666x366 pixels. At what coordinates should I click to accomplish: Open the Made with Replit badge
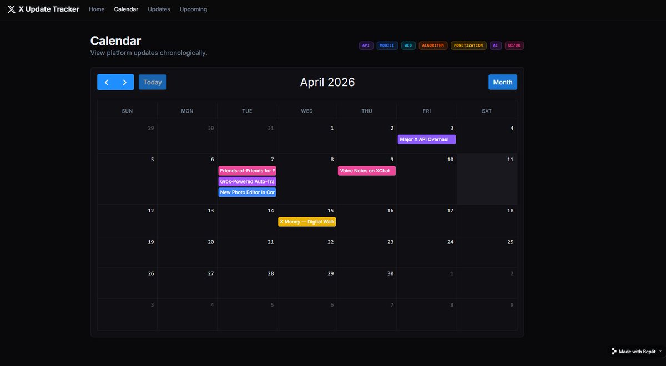[x=633, y=352]
